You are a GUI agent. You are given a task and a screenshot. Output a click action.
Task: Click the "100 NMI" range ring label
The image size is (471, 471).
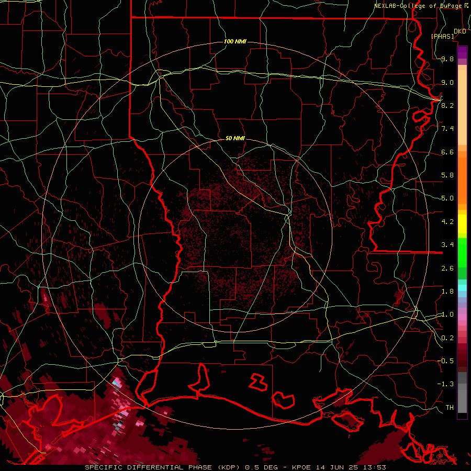point(235,41)
